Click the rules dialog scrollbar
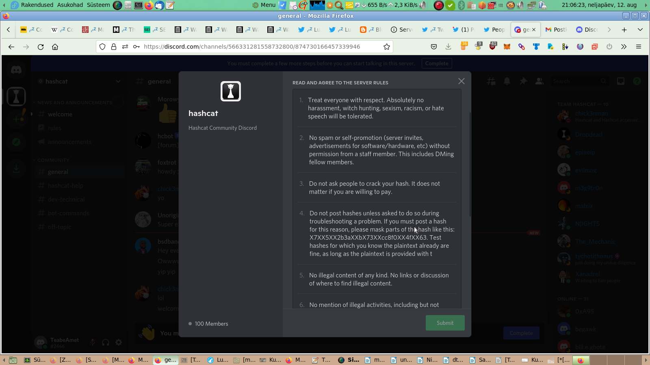Image resolution: width=650 pixels, height=365 pixels. [x=470, y=164]
